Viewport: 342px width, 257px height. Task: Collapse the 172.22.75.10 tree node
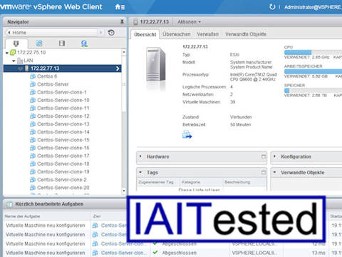pyautogui.click(x=7, y=53)
